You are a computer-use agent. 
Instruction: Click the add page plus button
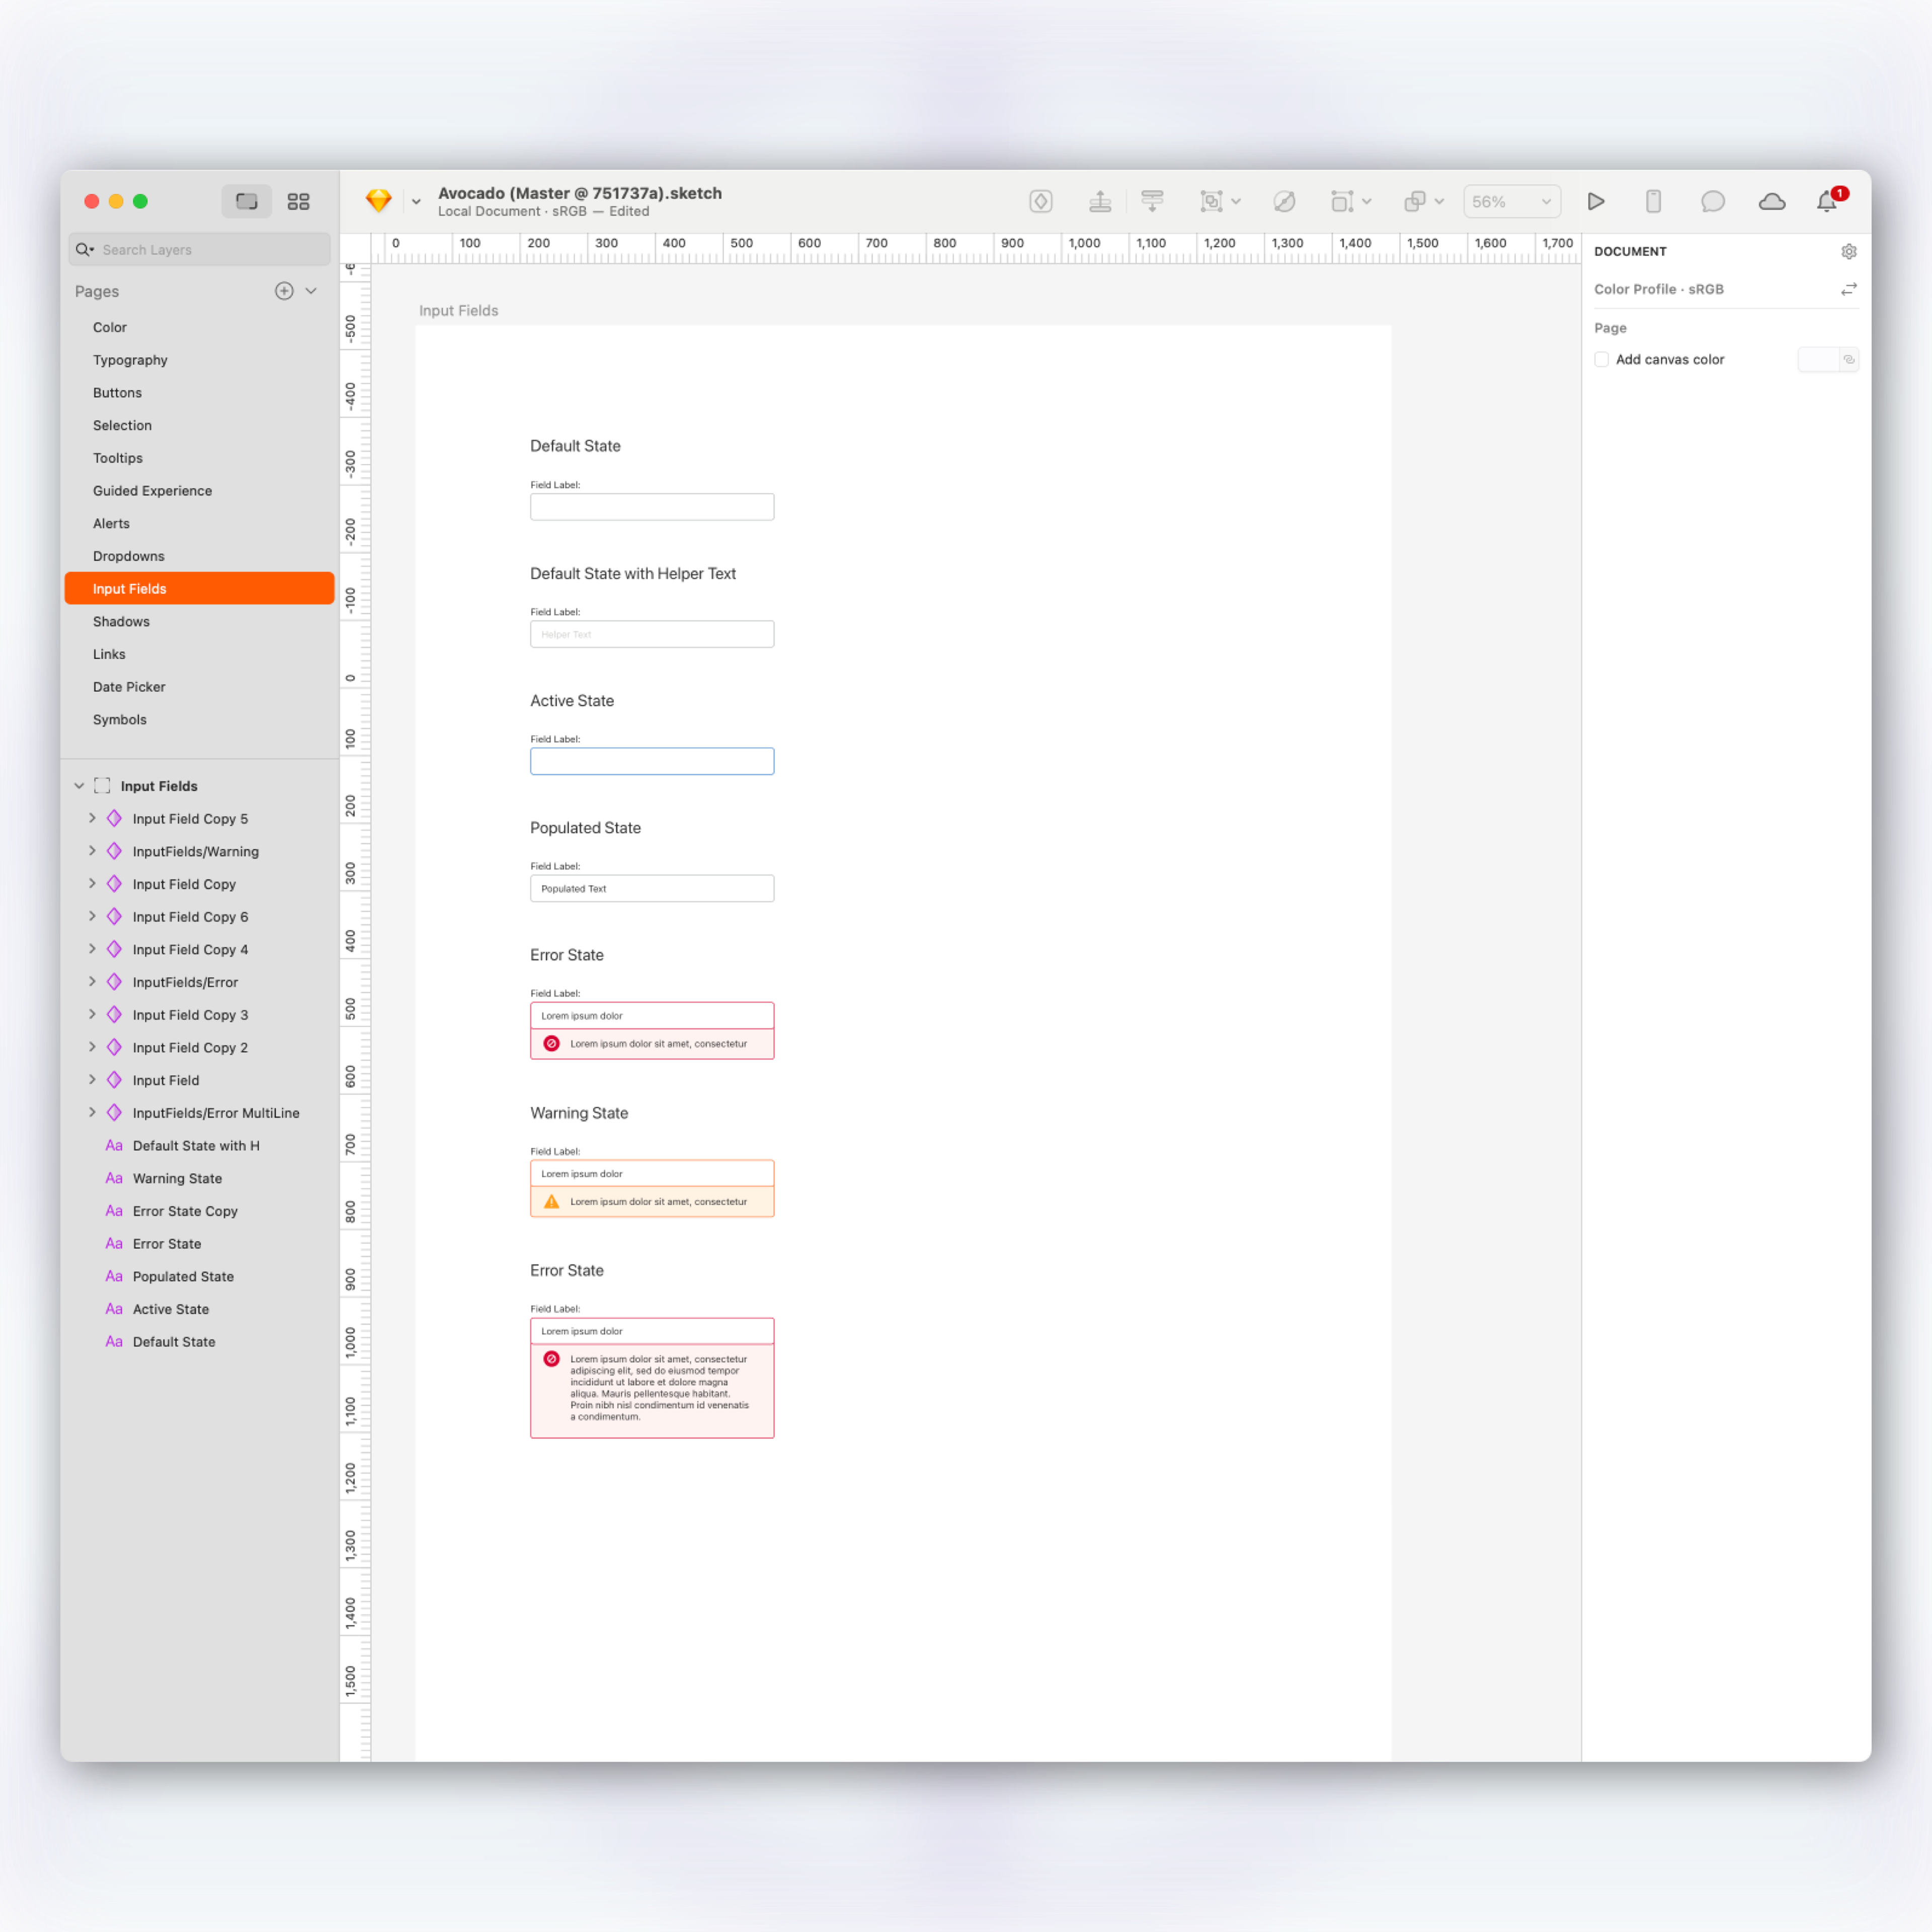click(284, 291)
